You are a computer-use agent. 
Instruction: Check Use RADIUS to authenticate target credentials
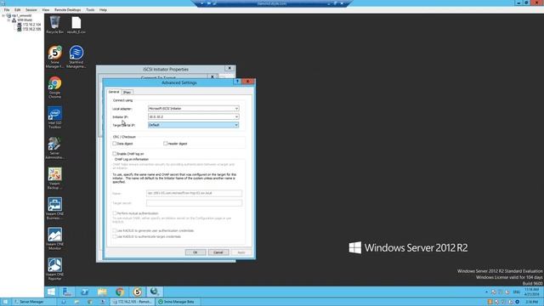coord(115,236)
